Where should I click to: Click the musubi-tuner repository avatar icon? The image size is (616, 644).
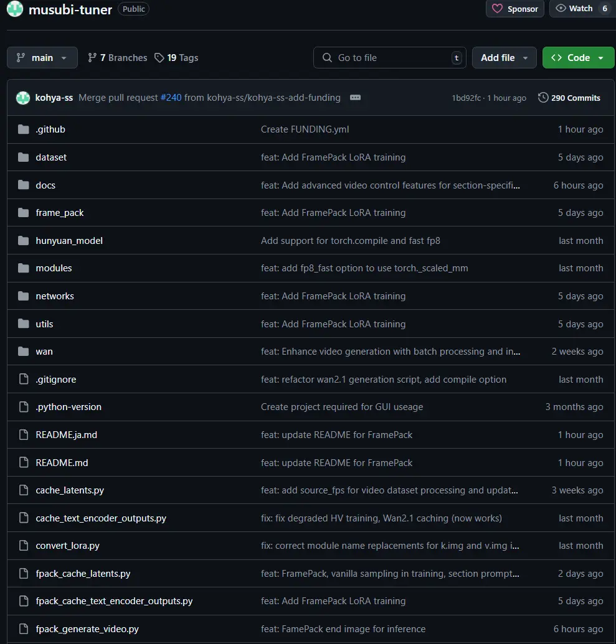[x=15, y=9]
